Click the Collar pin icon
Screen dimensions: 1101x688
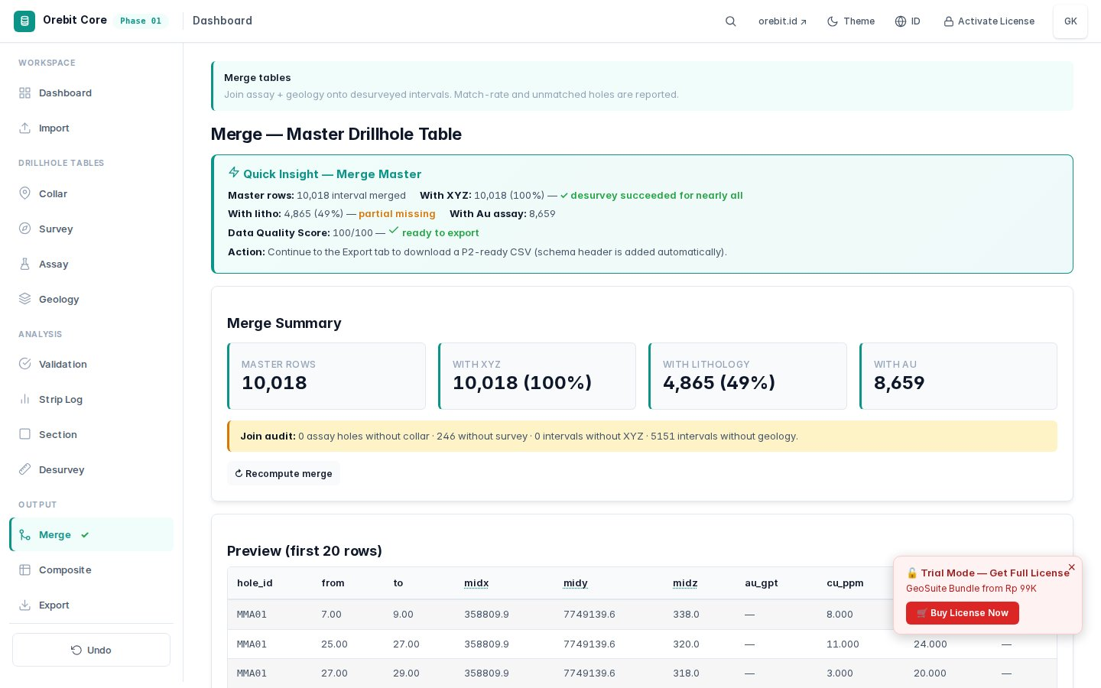[x=24, y=194]
